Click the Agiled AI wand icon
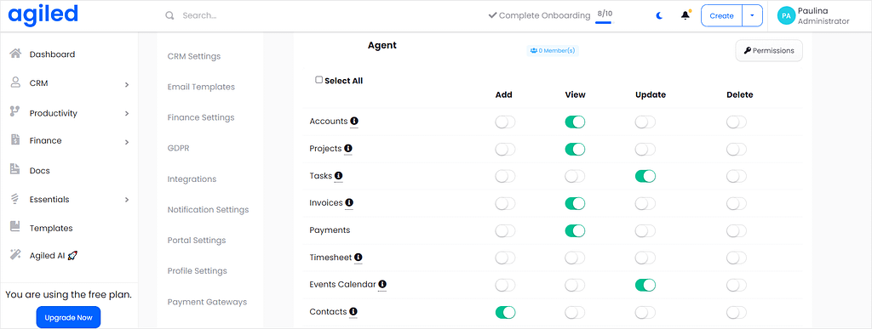The image size is (872, 329). (15, 255)
